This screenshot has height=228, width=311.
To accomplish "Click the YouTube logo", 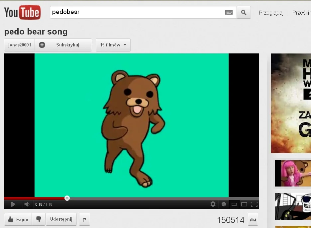I will [x=22, y=13].
